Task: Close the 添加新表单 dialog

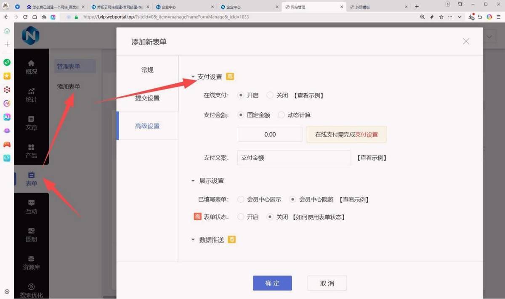Action: point(466,41)
